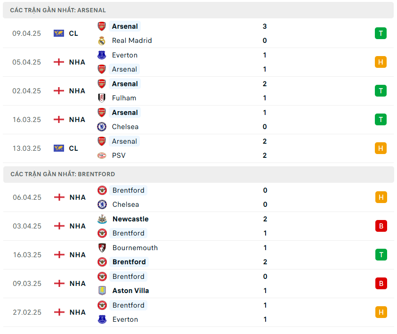The height and width of the screenshot is (334, 397).
Task: Open the Bournemouth team link
Action: click(135, 248)
